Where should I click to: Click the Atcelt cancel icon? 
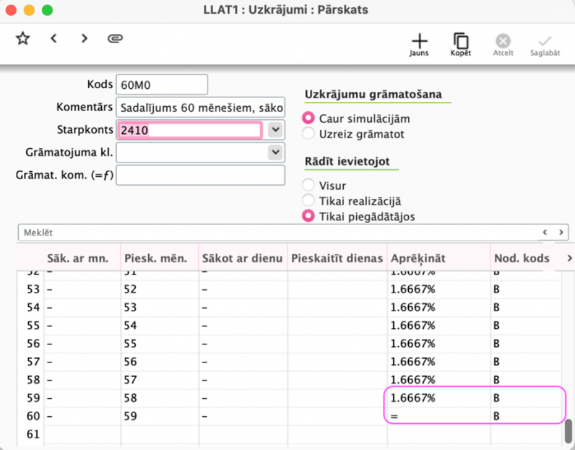(502, 45)
